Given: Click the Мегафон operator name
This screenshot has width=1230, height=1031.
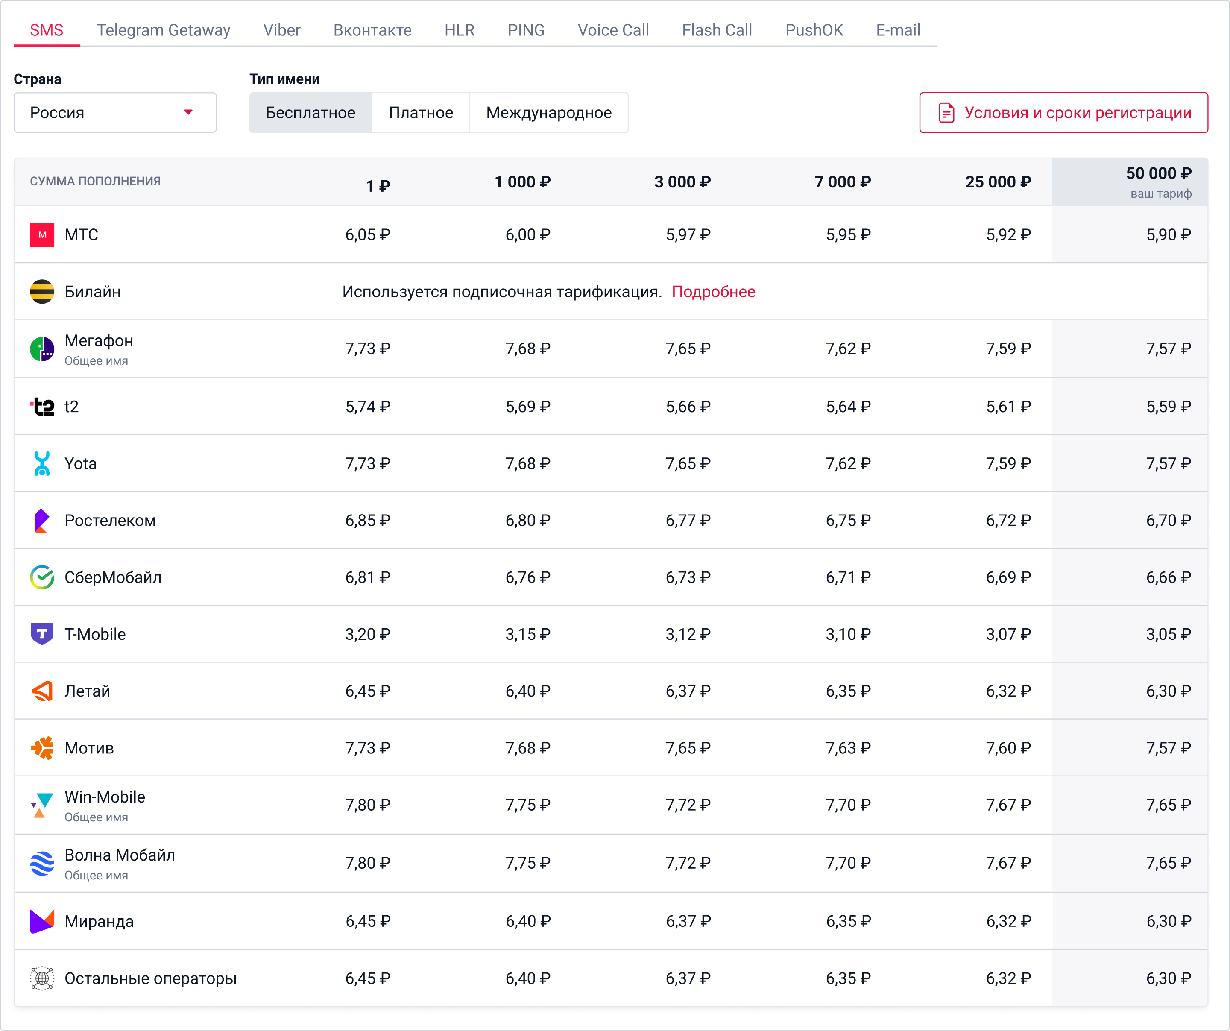Looking at the screenshot, I should (x=99, y=340).
